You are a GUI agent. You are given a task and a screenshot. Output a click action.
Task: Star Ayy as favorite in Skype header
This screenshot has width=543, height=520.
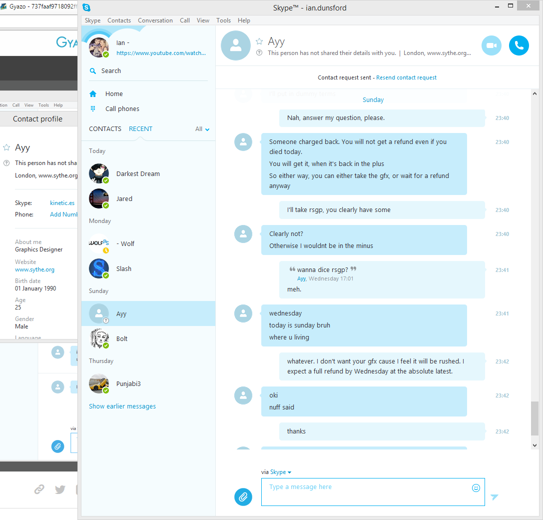259,41
